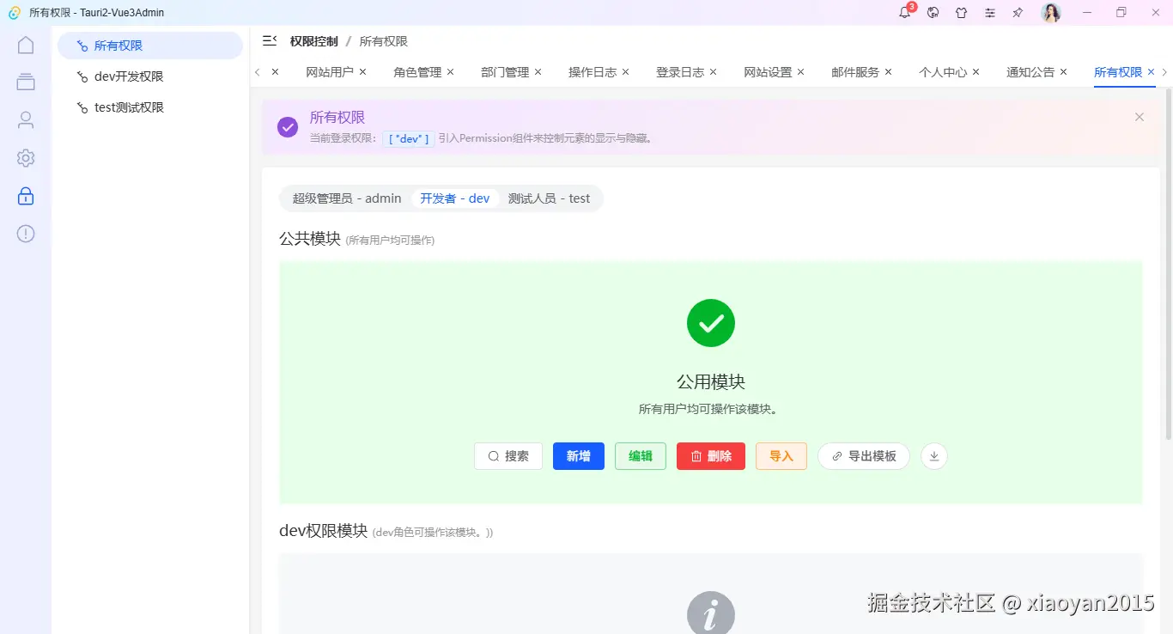The width and height of the screenshot is (1173, 634).
Task: Open the error pages exclamation icon
Action: click(25, 233)
